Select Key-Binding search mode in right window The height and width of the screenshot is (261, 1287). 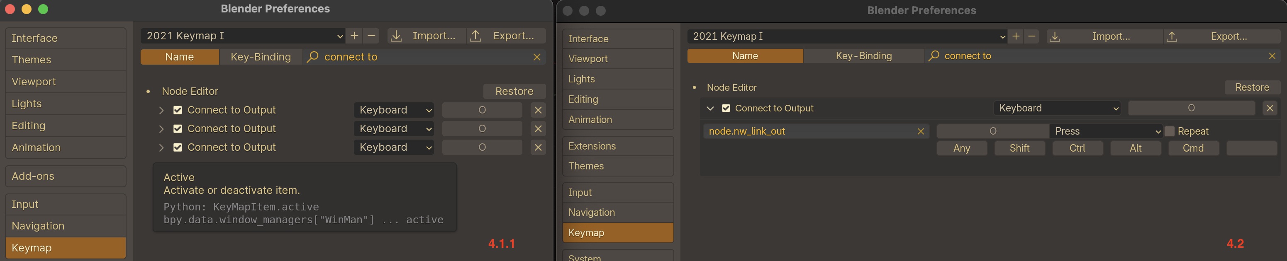[864, 56]
